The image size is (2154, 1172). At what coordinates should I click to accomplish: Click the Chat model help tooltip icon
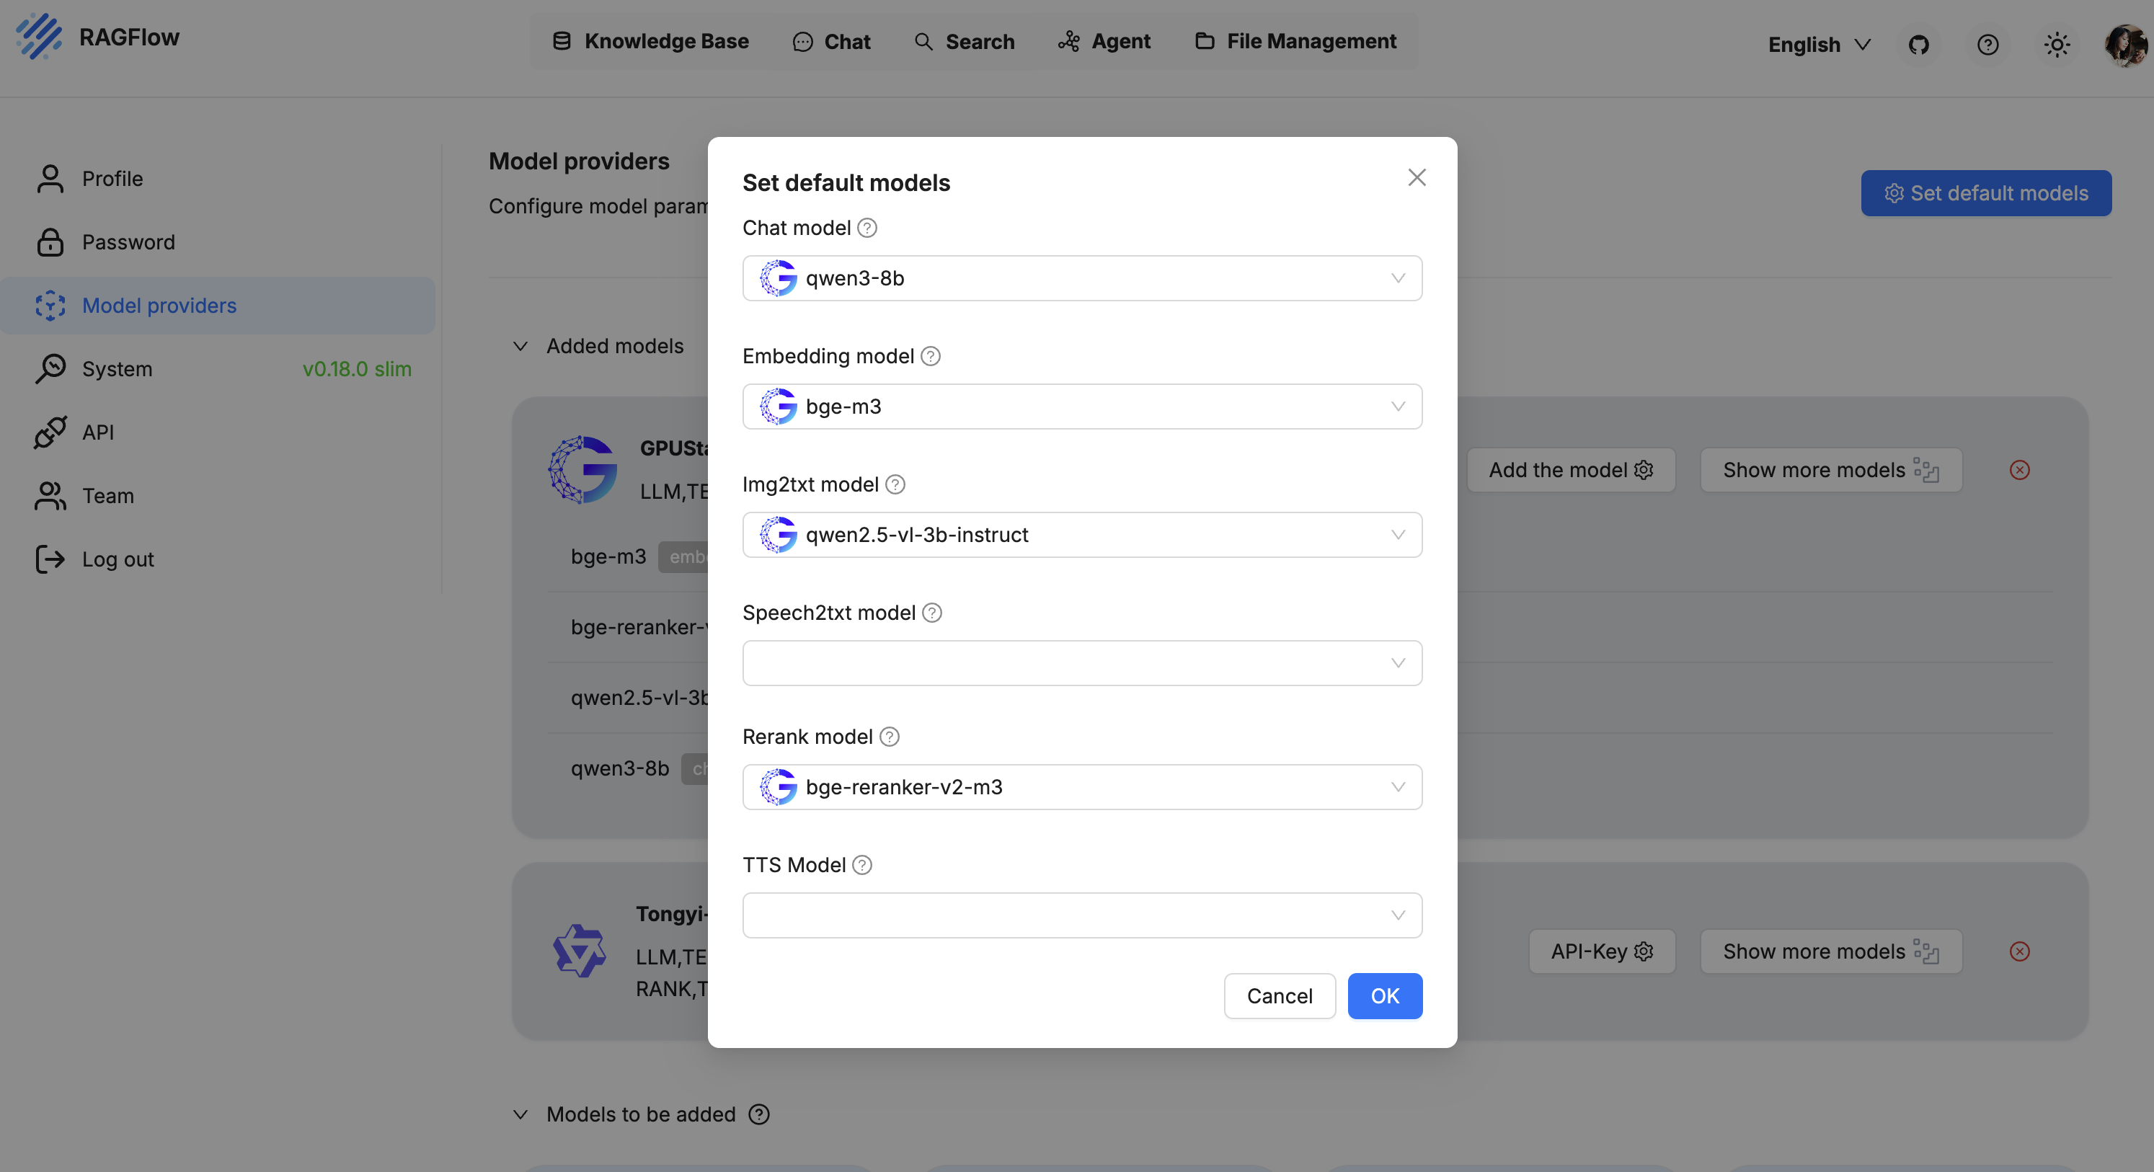pyautogui.click(x=867, y=228)
